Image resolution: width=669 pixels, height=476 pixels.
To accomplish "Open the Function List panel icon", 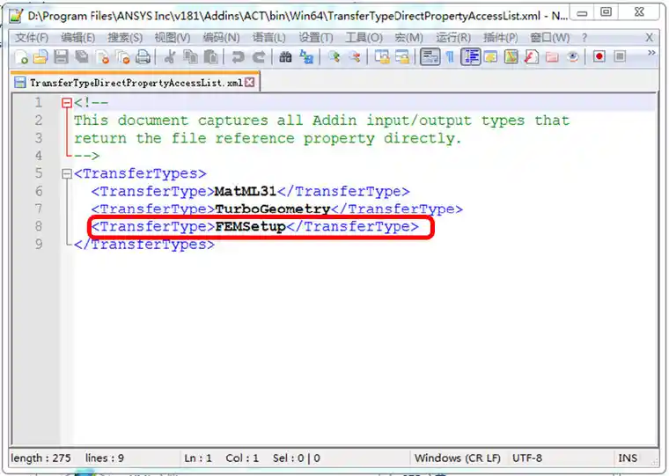I will [x=531, y=56].
